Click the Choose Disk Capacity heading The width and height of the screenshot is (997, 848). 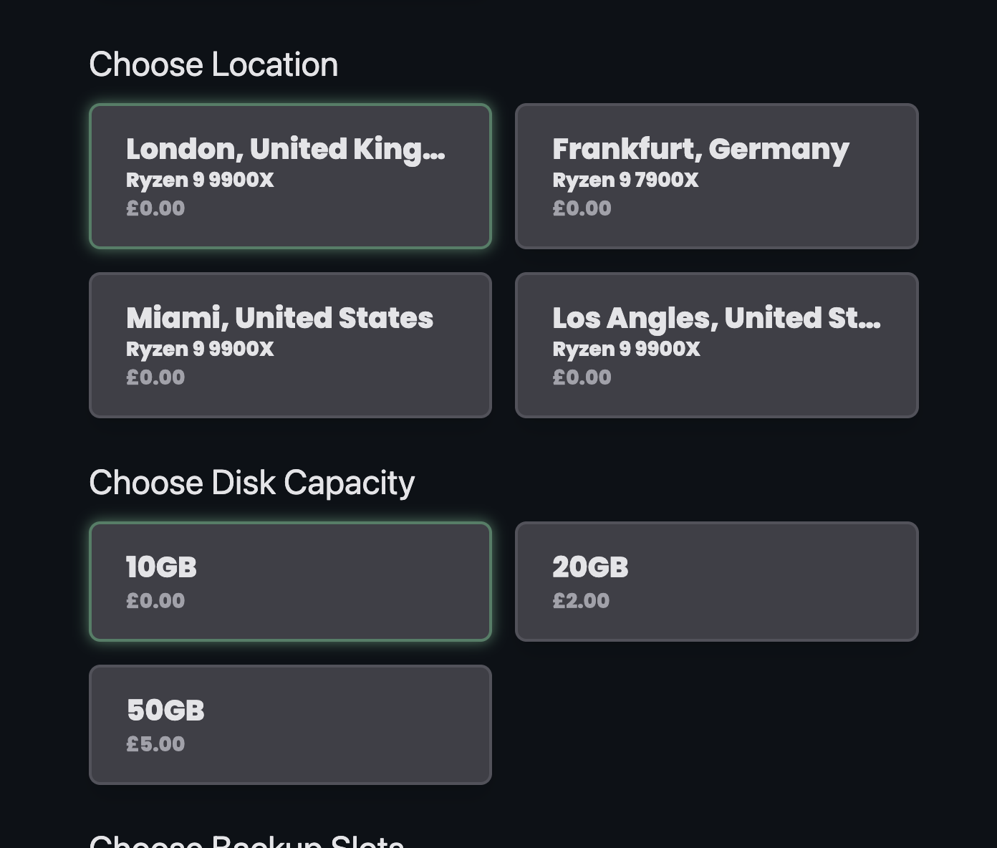pyautogui.click(x=251, y=482)
